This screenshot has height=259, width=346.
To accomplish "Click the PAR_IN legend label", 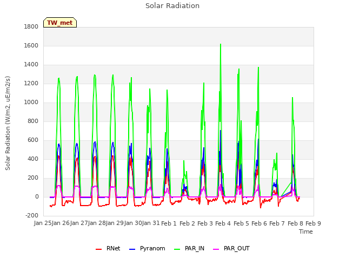I will click(195, 248).
